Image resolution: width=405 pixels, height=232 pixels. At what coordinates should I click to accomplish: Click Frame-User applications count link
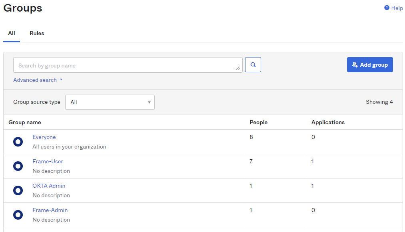pyautogui.click(x=313, y=161)
